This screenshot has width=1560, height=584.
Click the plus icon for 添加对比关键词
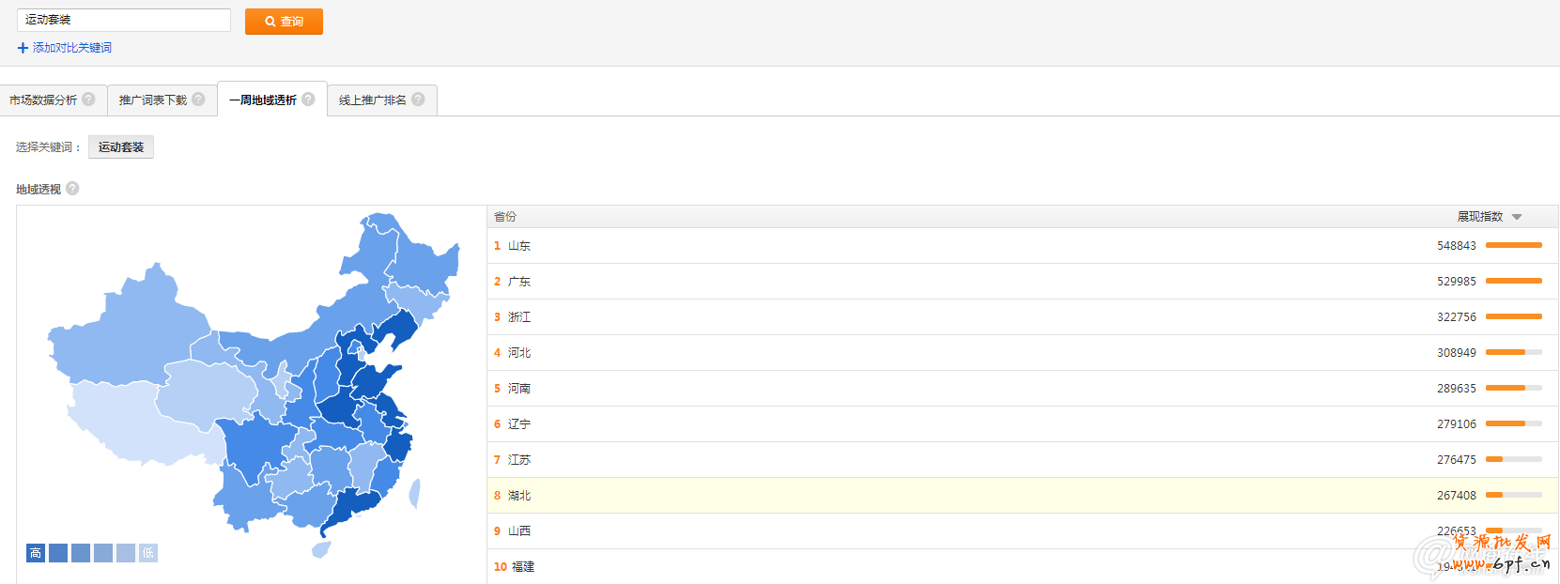pos(23,48)
